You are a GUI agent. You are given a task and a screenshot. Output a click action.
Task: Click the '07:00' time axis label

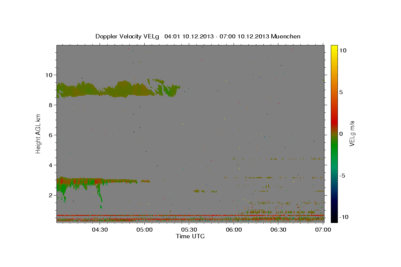(323, 230)
